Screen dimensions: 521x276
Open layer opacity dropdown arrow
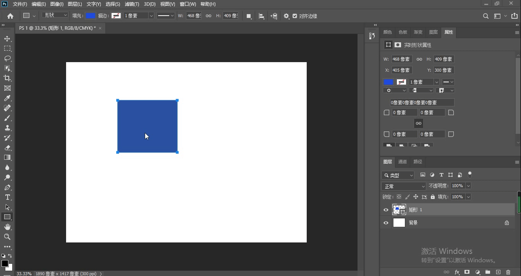pyautogui.click(x=468, y=186)
